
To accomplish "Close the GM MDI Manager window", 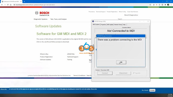I will click(x=148, y=21).
